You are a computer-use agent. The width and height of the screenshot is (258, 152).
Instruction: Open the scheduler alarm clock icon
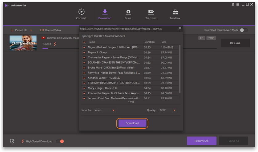point(12,141)
